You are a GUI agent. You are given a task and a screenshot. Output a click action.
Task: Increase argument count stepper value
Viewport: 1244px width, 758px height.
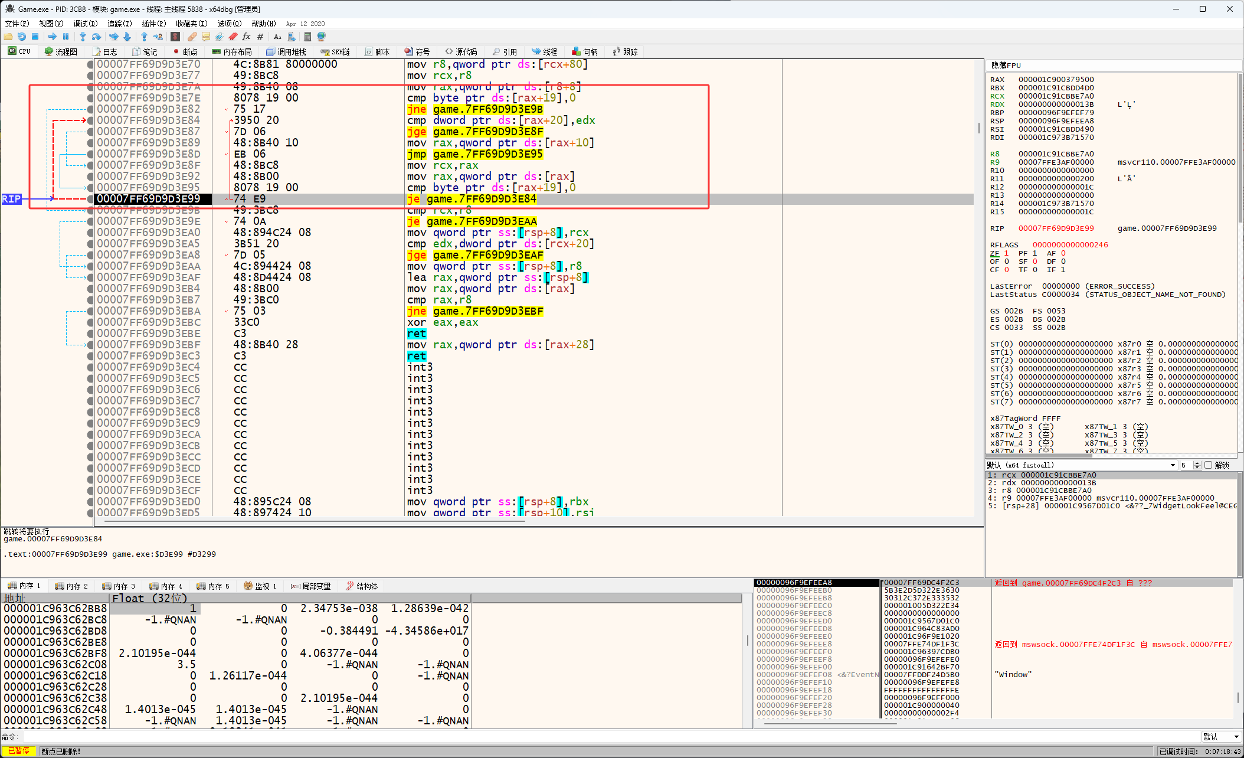pyautogui.click(x=1197, y=463)
